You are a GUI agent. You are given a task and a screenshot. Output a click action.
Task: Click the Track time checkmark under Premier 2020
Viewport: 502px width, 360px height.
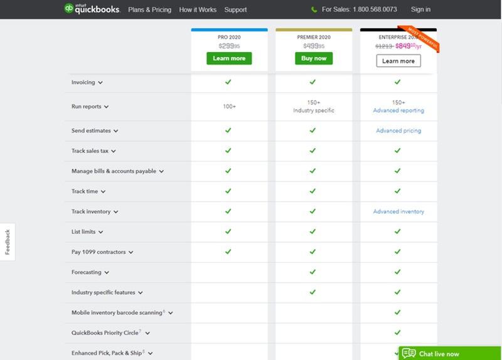tap(312, 191)
